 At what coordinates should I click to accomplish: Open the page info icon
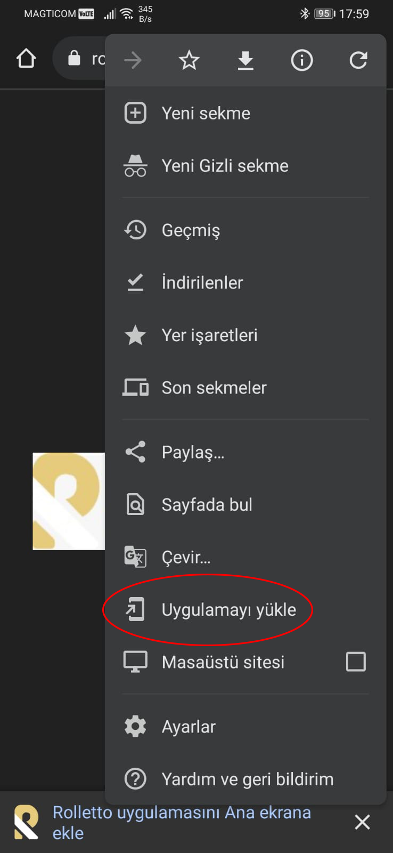[302, 60]
